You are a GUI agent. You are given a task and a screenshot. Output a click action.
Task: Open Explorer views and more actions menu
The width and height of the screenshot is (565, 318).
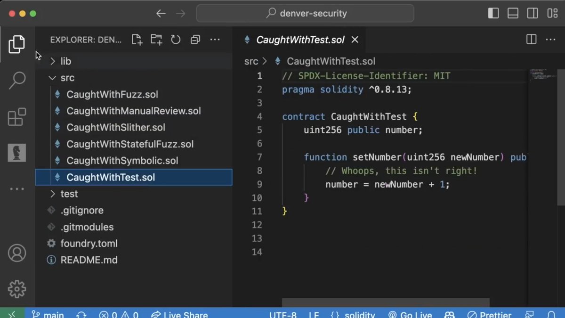(x=215, y=40)
